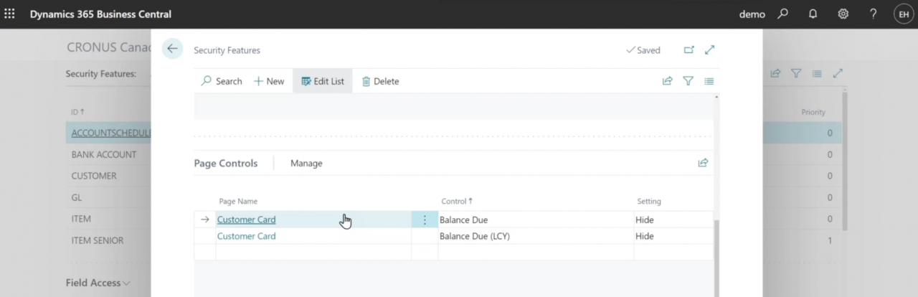Open Security Features dialog in new window

tap(689, 49)
